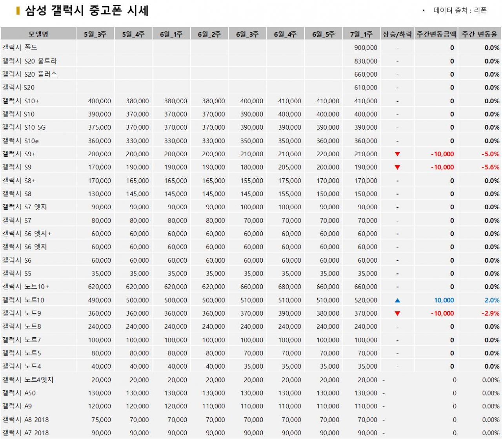Viewport: 502px width, 439px height.
Task: Click the 데이터 출처 : 리폰 source note
Action: pos(460,11)
